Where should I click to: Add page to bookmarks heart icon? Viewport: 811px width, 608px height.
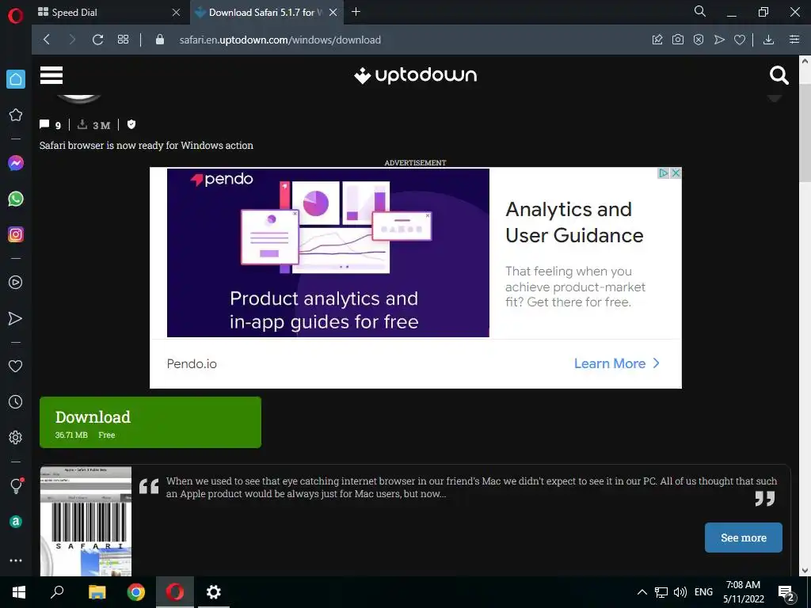740,40
